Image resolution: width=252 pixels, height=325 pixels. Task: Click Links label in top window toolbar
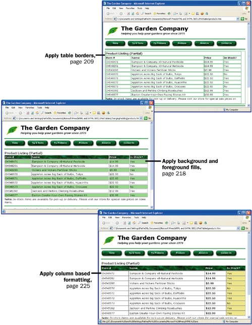click(x=244, y=14)
